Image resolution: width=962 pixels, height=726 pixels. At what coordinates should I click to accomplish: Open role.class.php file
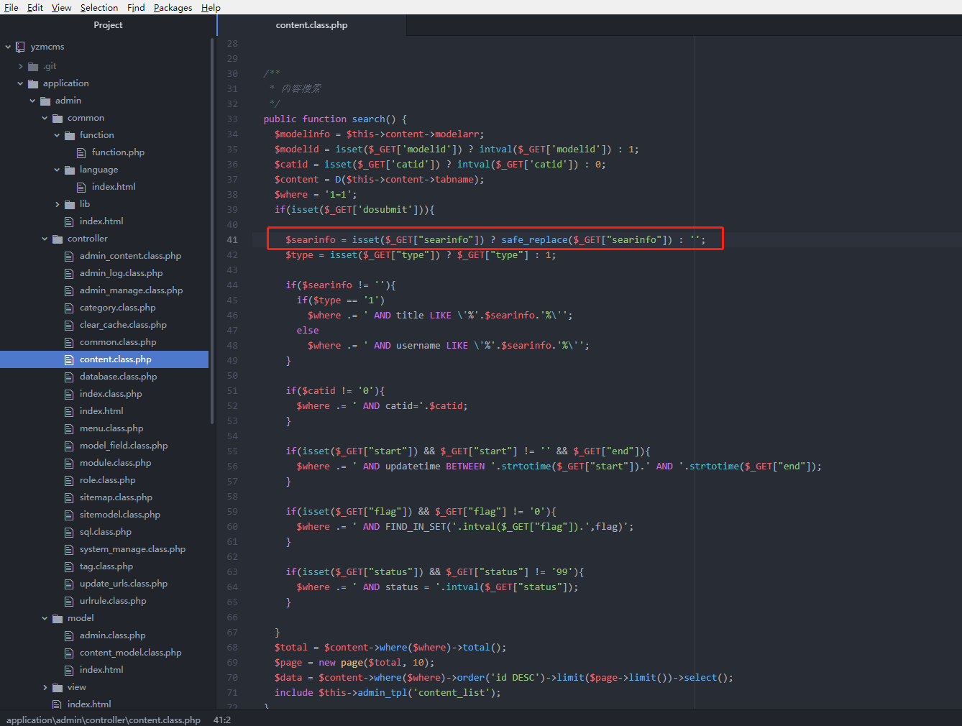click(x=107, y=480)
